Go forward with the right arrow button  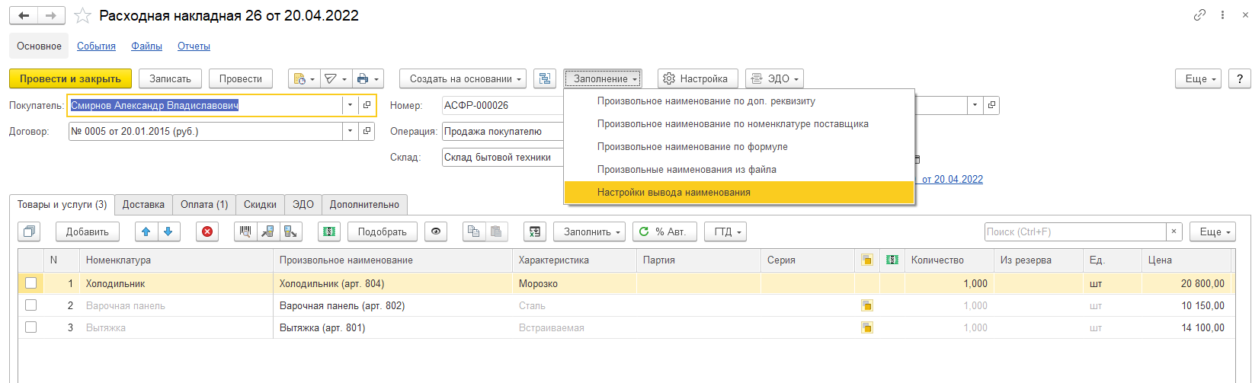(x=51, y=15)
